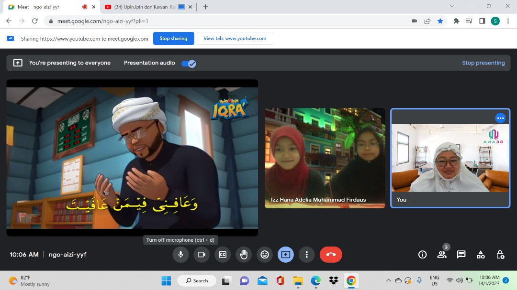517x290 pixels.
Task: Close the Meet ngo-aizi-yyf tab
Action: coord(94,7)
